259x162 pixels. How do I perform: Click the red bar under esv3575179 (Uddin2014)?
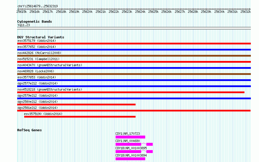pos(134,44)
